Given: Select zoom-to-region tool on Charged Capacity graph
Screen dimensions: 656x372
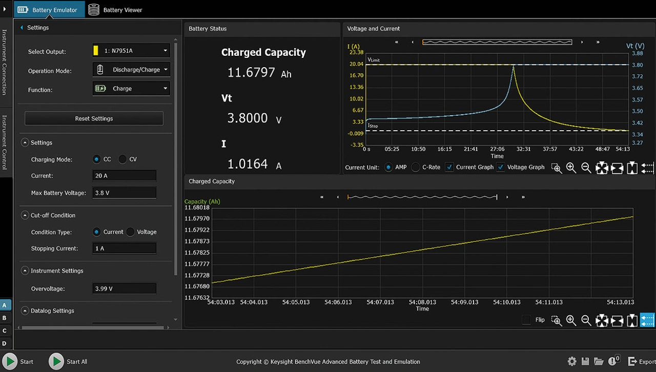Looking at the screenshot, I should (x=556, y=320).
